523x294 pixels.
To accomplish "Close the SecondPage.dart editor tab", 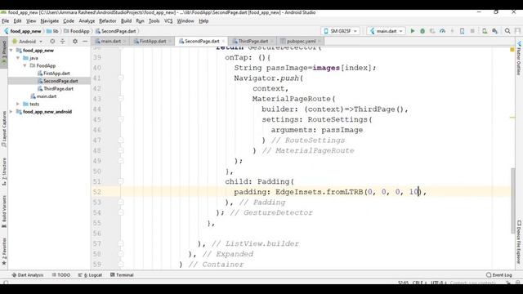I will point(223,42).
